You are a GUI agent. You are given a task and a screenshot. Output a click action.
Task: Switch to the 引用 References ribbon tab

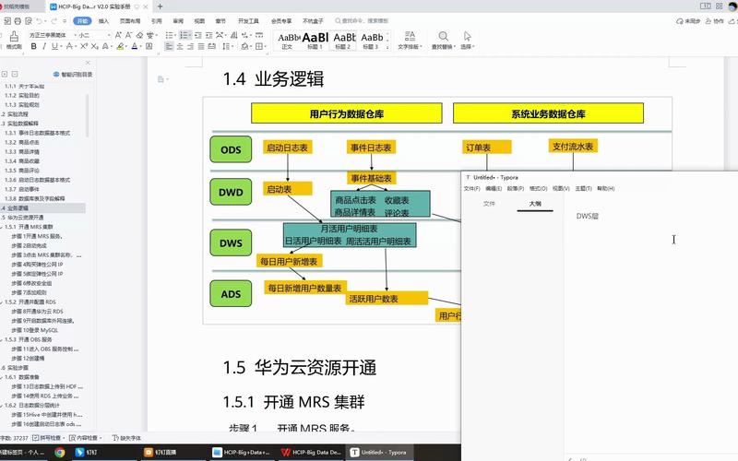tap(156, 20)
